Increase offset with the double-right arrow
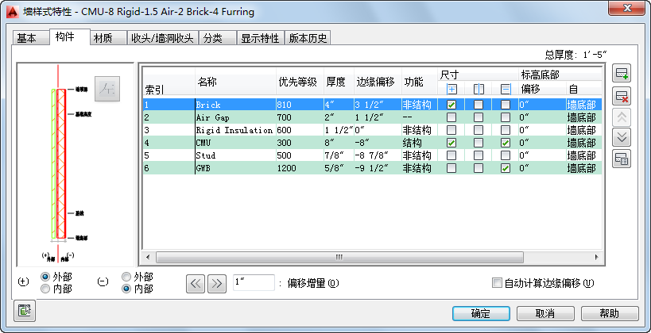Image resolution: width=651 pixels, height=333 pixels. click(x=217, y=283)
